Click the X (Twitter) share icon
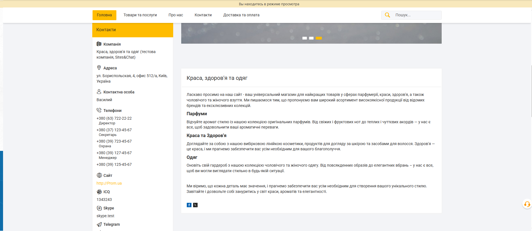 pos(195,205)
